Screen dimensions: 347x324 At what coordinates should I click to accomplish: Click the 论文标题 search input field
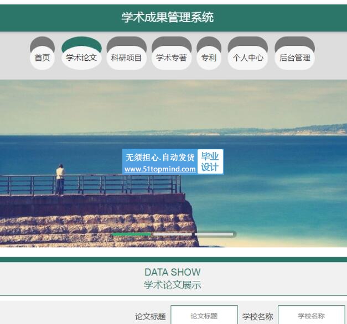204,316
